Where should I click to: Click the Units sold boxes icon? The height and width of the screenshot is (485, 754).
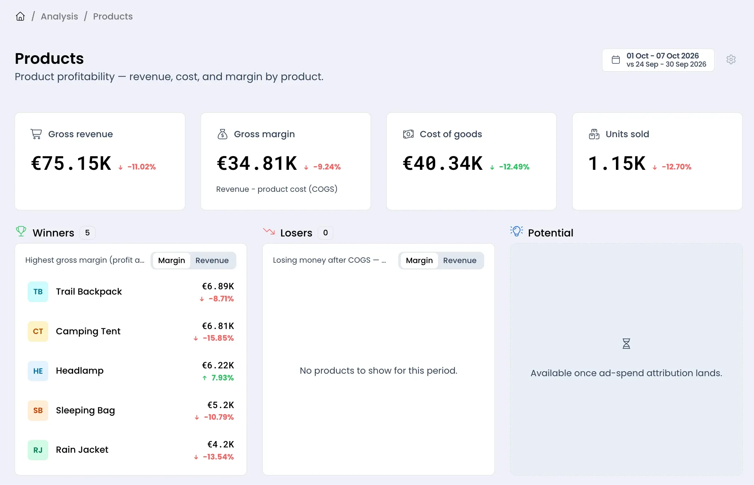(594, 134)
